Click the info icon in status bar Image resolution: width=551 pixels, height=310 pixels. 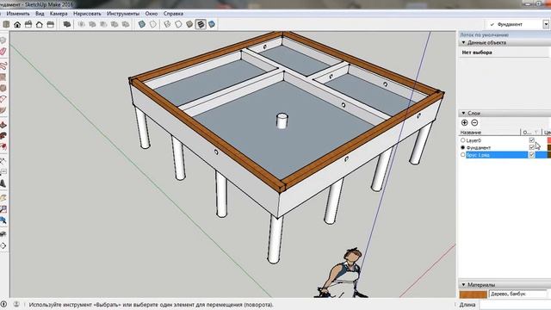(3, 304)
